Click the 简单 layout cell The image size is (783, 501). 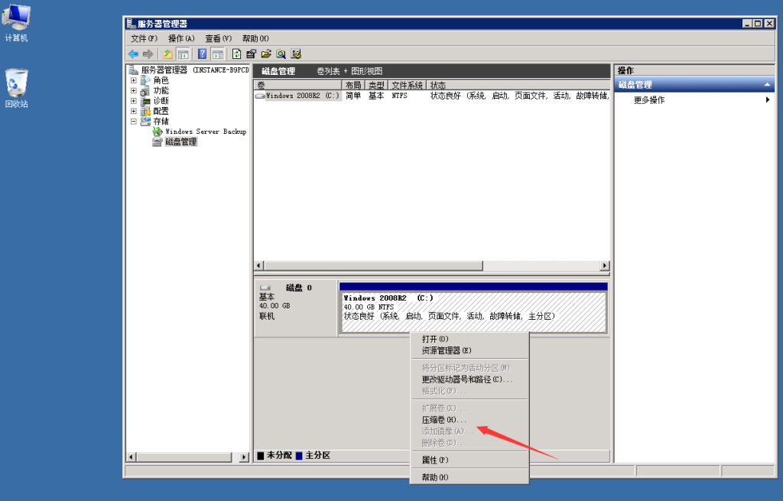point(353,96)
